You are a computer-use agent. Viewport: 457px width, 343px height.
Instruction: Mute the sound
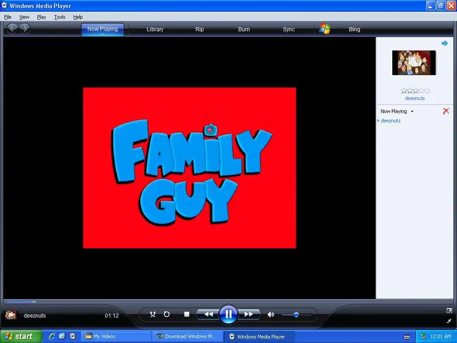click(x=270, y=314)
